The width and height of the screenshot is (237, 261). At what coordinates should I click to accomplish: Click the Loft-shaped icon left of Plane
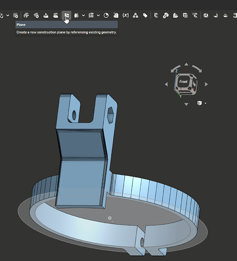tap(55, 16)
